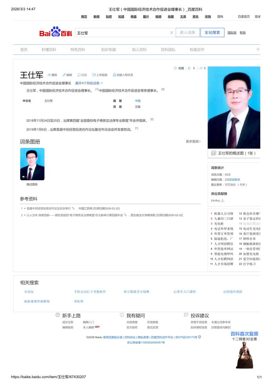Click related search 乐电玩
The height and width of the screenshot is (386, 273).
coord(29,292)
